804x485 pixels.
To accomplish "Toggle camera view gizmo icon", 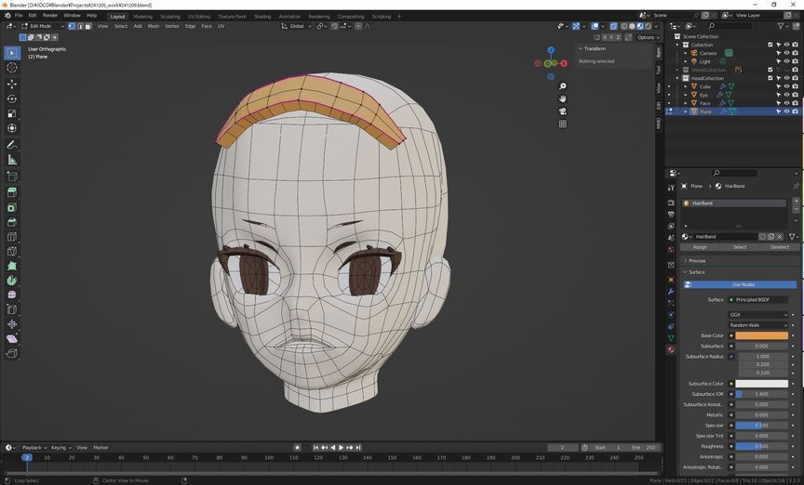I will (x=563, y=111).
